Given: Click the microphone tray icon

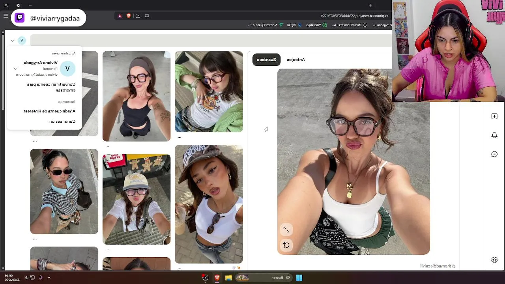Looking at the screenshot, I should tap(41, 278).
